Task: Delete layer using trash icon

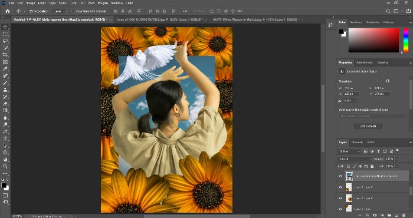Action: tap(404, 216)
